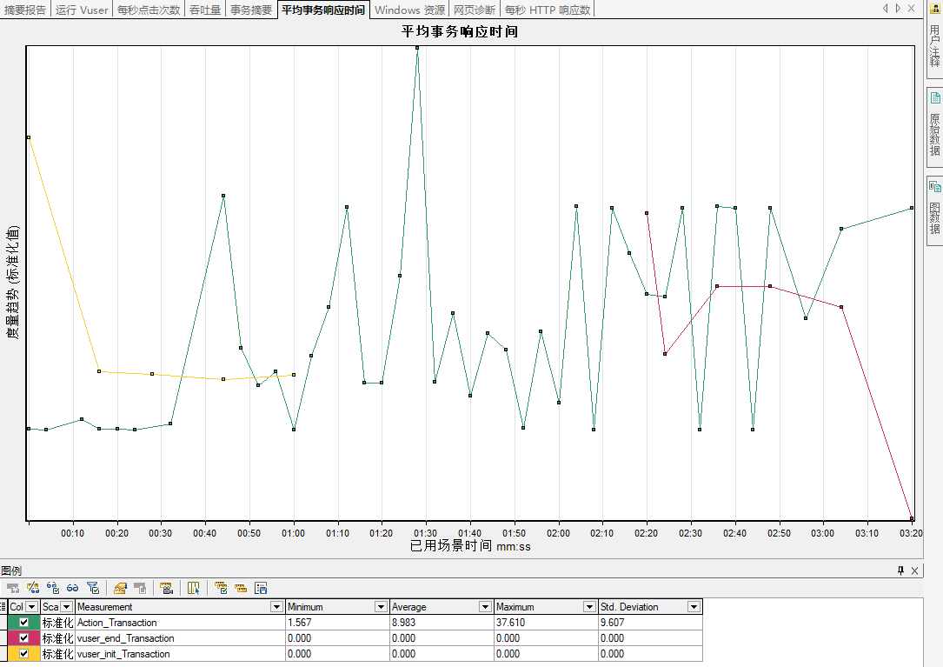Toggle the vuser_init_Transaction checkbox

coord(24,654)
